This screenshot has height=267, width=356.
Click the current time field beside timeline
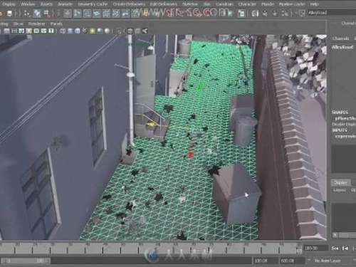pos(316,248)
